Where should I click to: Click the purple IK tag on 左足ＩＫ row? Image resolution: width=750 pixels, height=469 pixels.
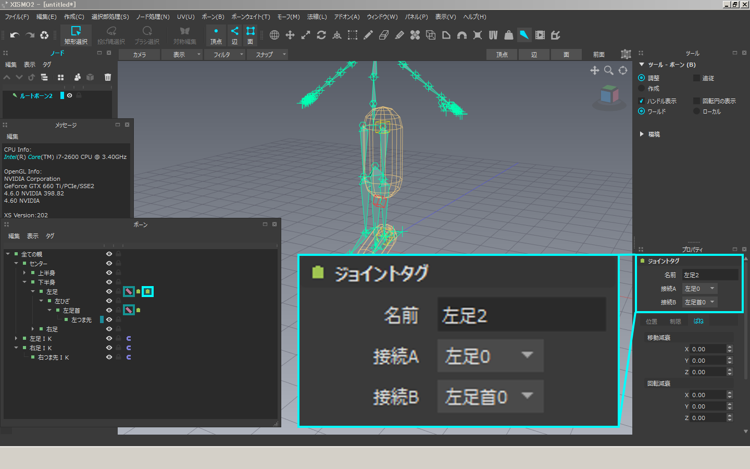[x=129, y=339]
